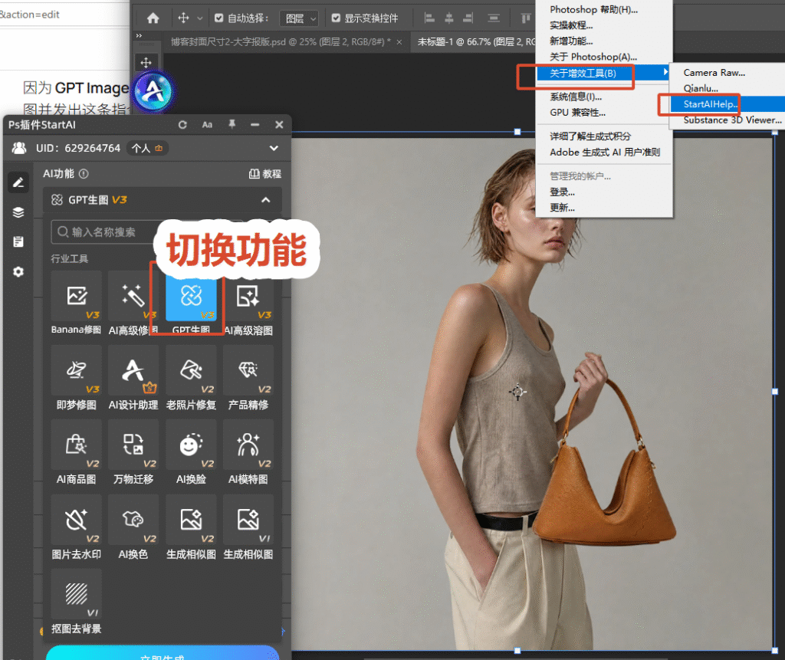This screenshot has width=785, height=660.
Task: Open the Move tool preset dropdown arrow
Action: [x=200, y=18]
